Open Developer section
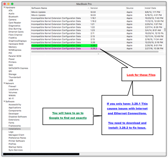 point(14,114)
